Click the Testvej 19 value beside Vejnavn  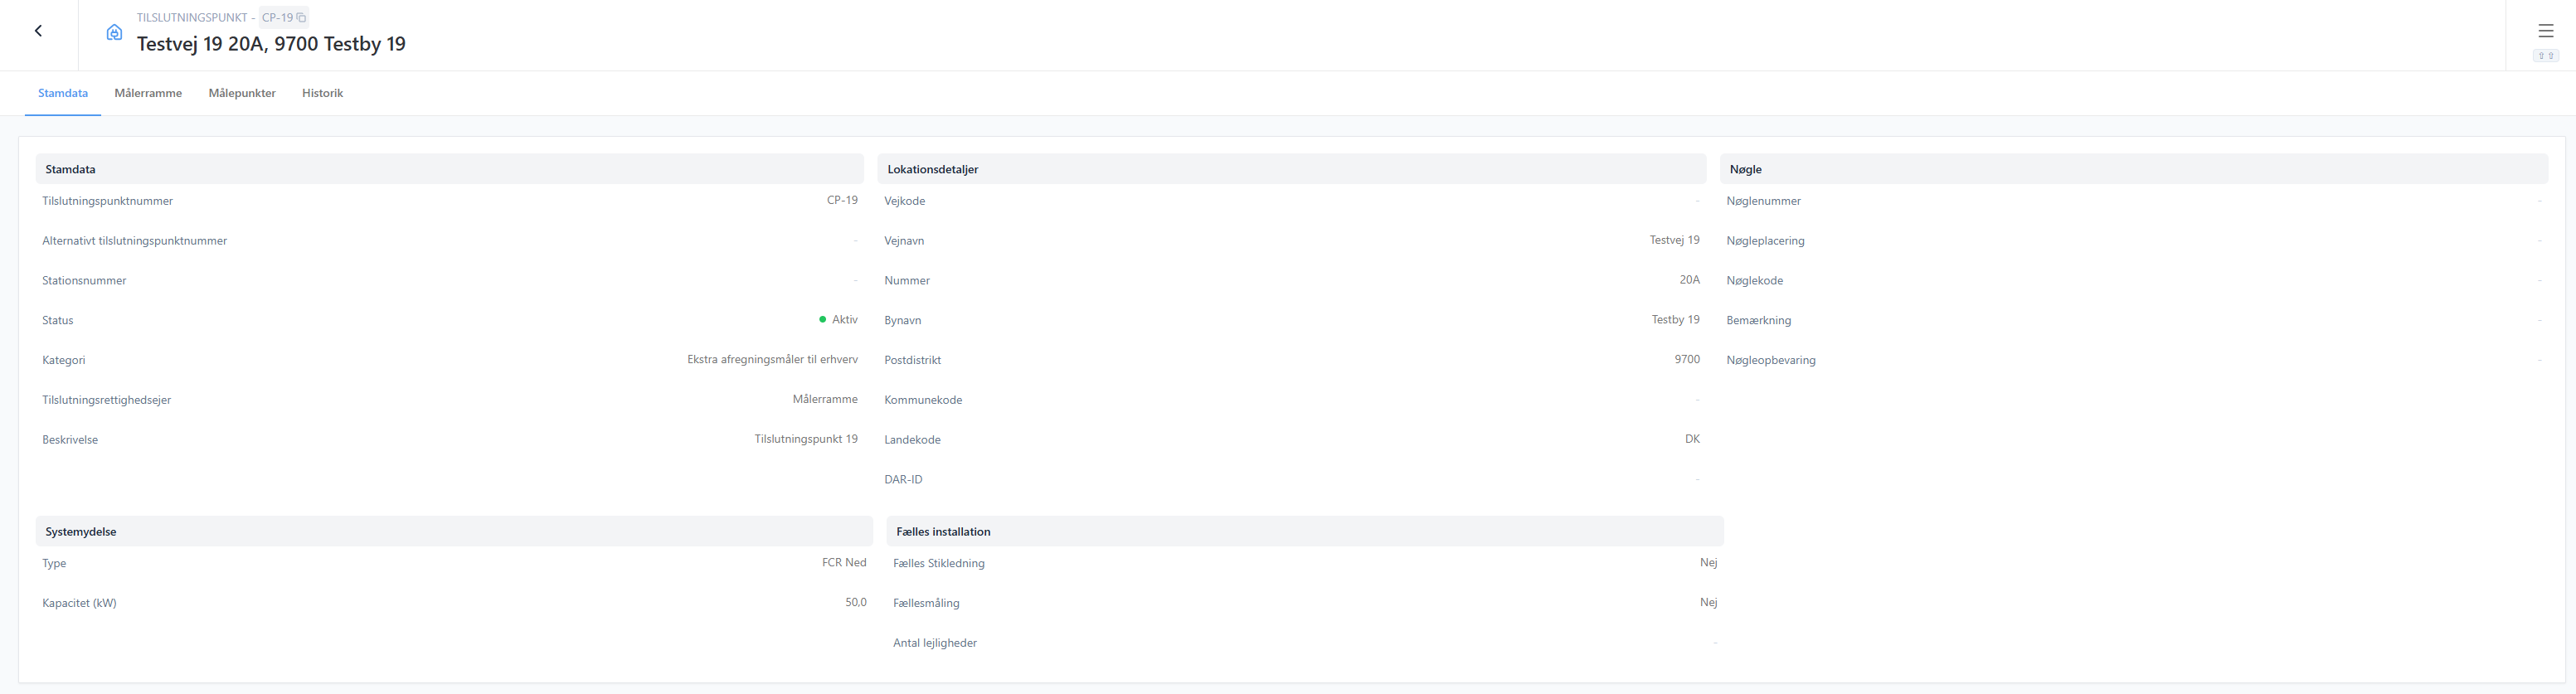(1675, 240)
